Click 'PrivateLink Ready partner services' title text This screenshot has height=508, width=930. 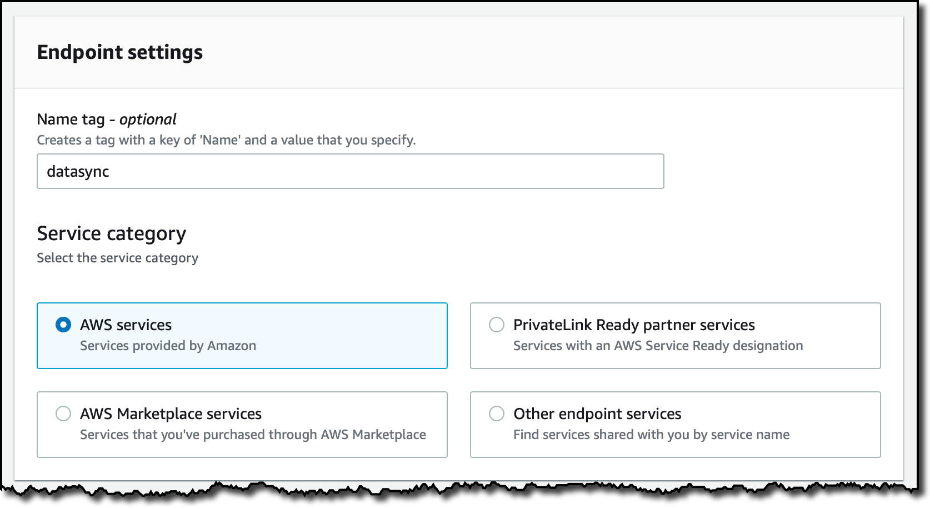coord(634,325)
